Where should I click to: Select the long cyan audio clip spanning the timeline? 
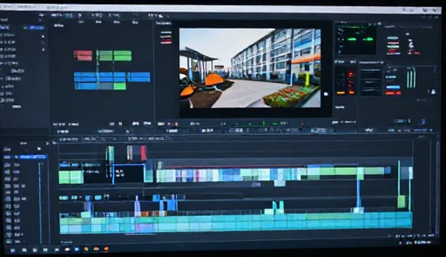(x=236, y=222)
